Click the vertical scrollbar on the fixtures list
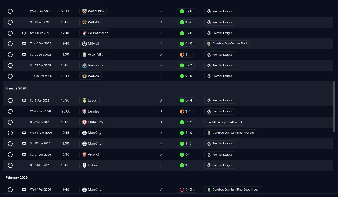 334,107
